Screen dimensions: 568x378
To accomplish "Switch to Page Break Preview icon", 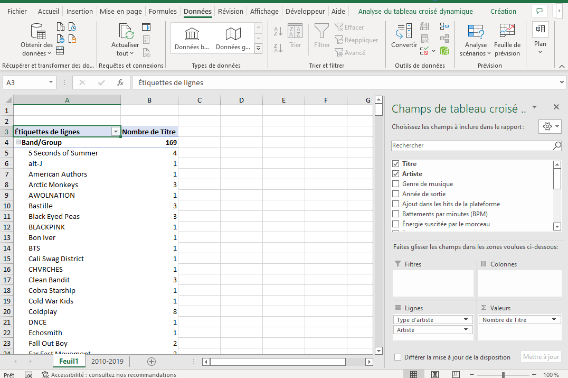I will (x=456, y=374).
